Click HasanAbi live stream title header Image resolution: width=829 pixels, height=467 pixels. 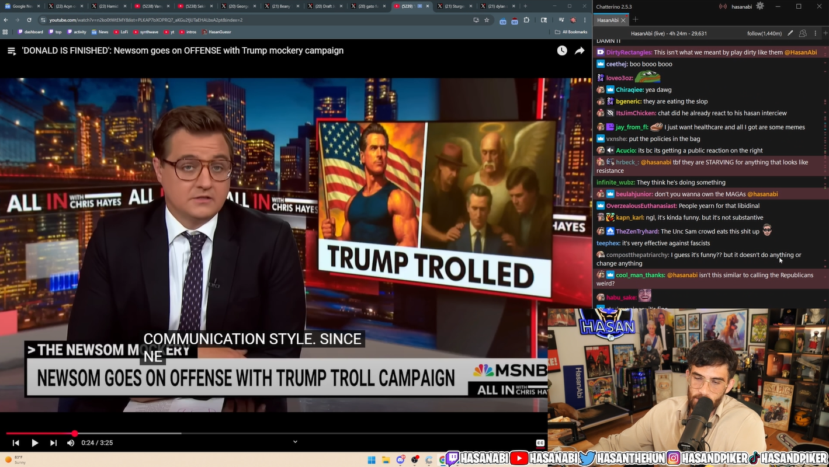point(669,33)
